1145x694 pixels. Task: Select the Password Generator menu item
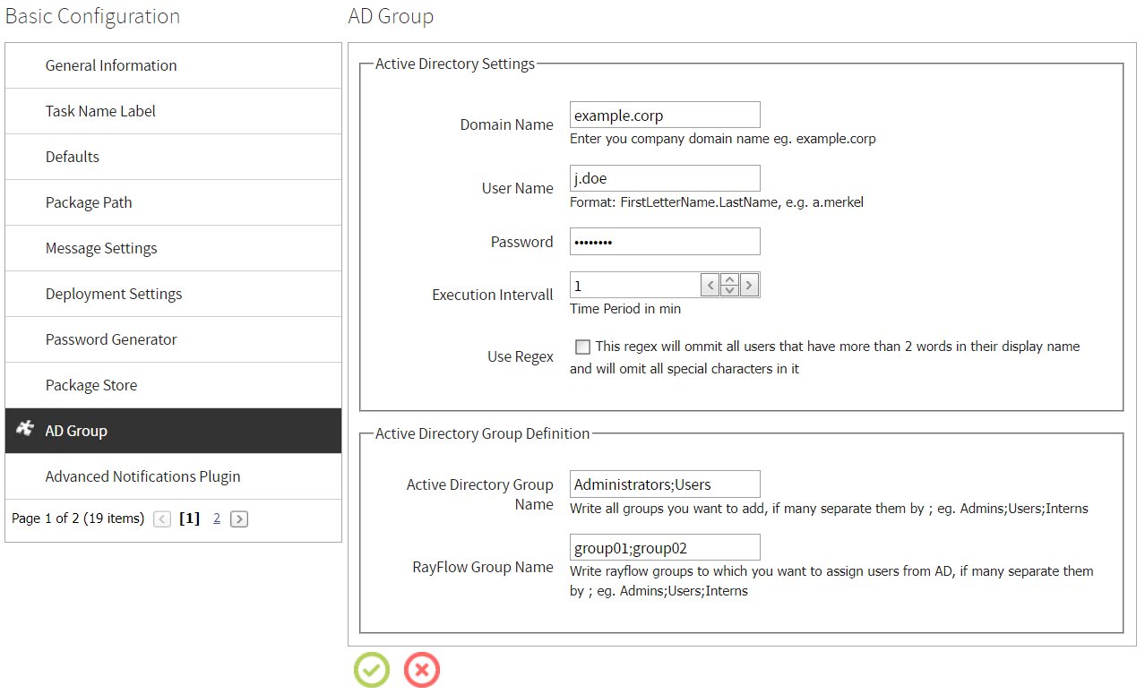point(111,339)
